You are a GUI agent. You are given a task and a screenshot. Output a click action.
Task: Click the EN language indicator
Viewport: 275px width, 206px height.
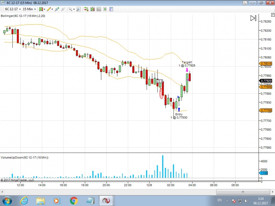219,200
